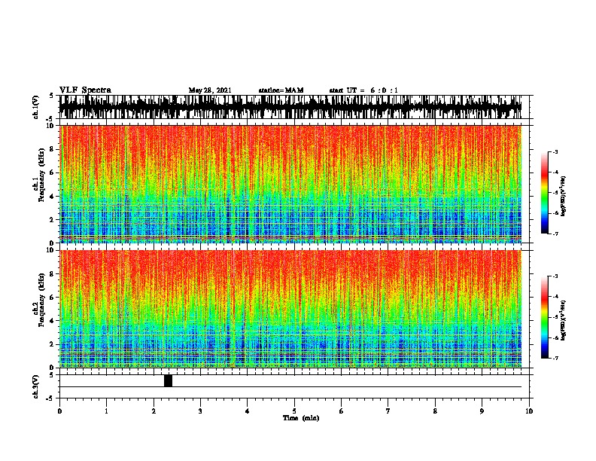Click the "-3" label on ch.1 color bar
Viewport: 596px width, 461px height.
coord(555,151)
